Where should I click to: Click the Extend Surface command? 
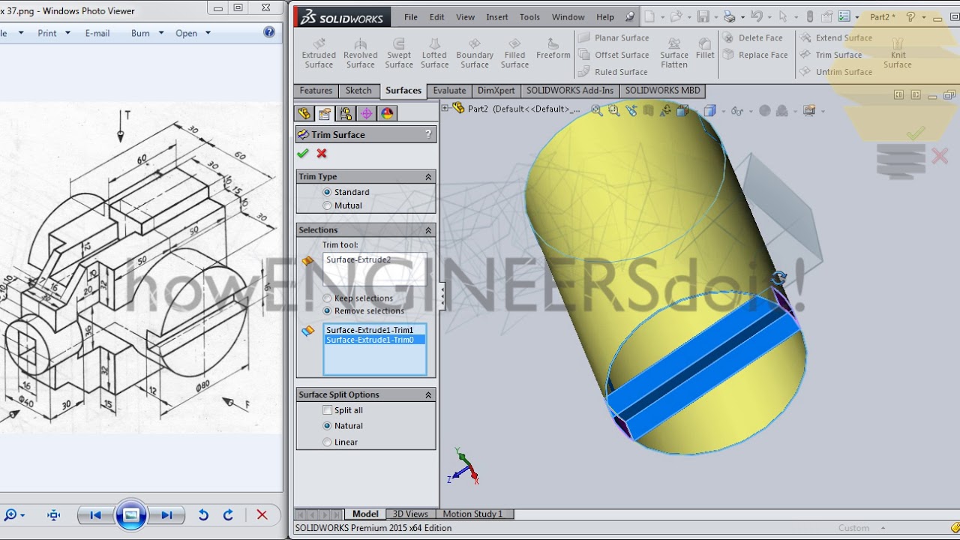tap(835, 37)
